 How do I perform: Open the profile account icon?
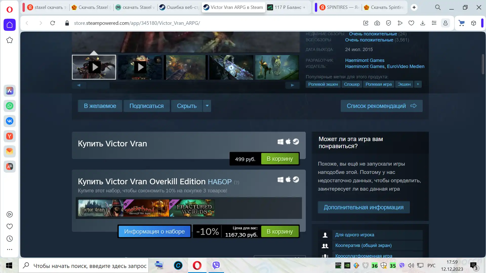445,23
